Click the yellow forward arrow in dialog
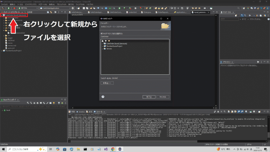 109,41
